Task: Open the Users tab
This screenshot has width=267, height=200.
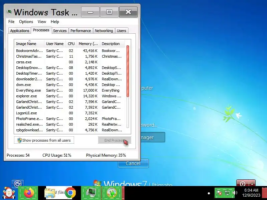Action: point(121,31)
